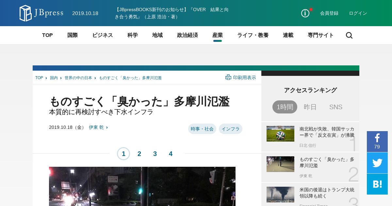Screen dimensions: 392x206
Task: Open author 伊東 乾 profile link
Action: (x=96, y=127)
